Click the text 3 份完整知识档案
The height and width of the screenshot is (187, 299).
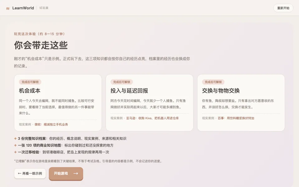point(32,138)
